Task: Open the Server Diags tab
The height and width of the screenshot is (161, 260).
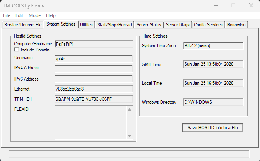Action: point(178,25)
